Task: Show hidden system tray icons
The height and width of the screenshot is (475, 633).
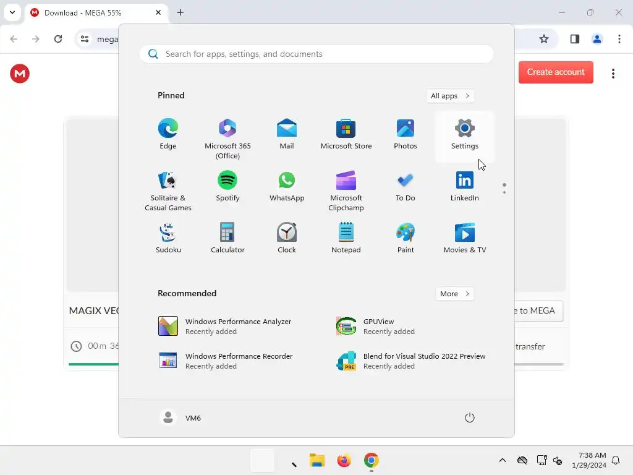Action: (x=503, y=460)
